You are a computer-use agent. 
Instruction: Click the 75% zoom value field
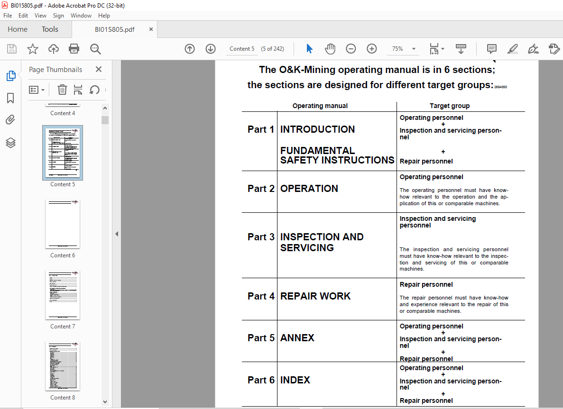point(397,49)
